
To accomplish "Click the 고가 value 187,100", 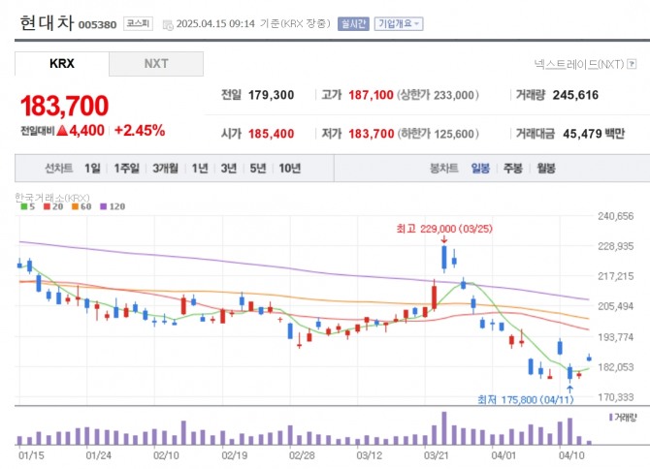I will tap(371, 95).
